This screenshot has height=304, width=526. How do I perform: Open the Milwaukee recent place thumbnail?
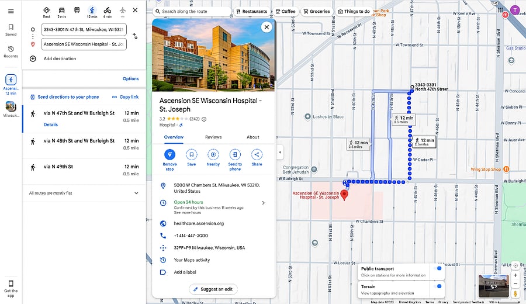[11, 107]
